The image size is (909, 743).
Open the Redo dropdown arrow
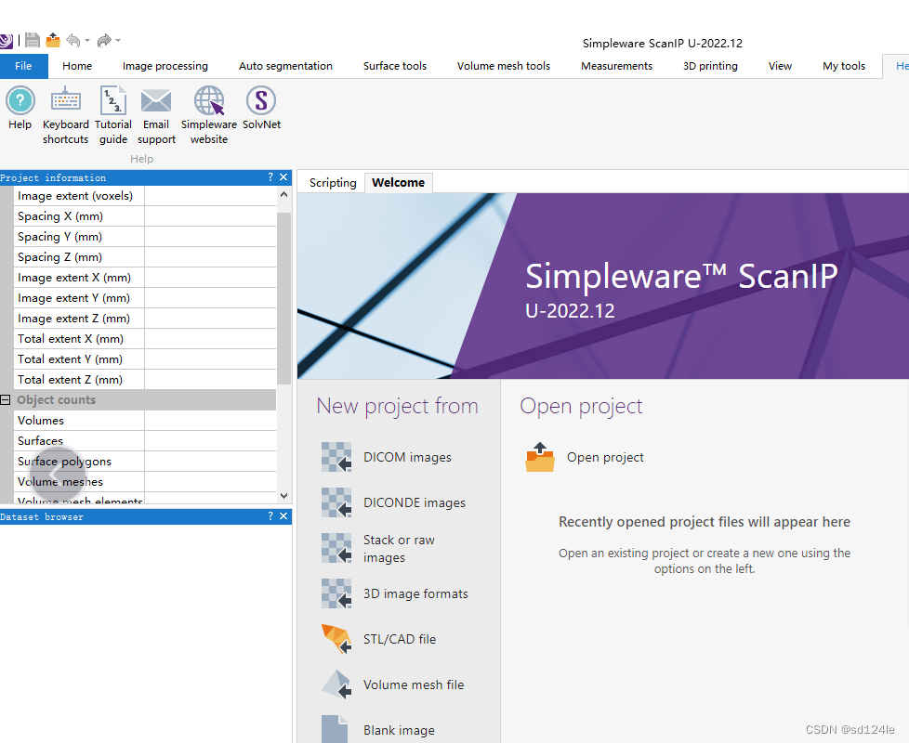pyautogui.click(x=118, y=41)
